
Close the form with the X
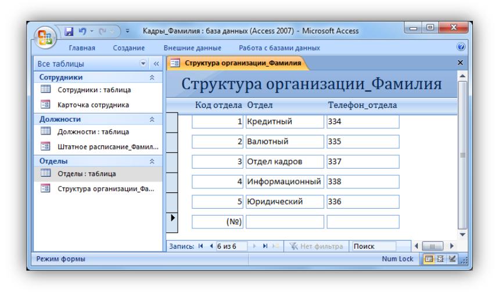click(460, 63)
